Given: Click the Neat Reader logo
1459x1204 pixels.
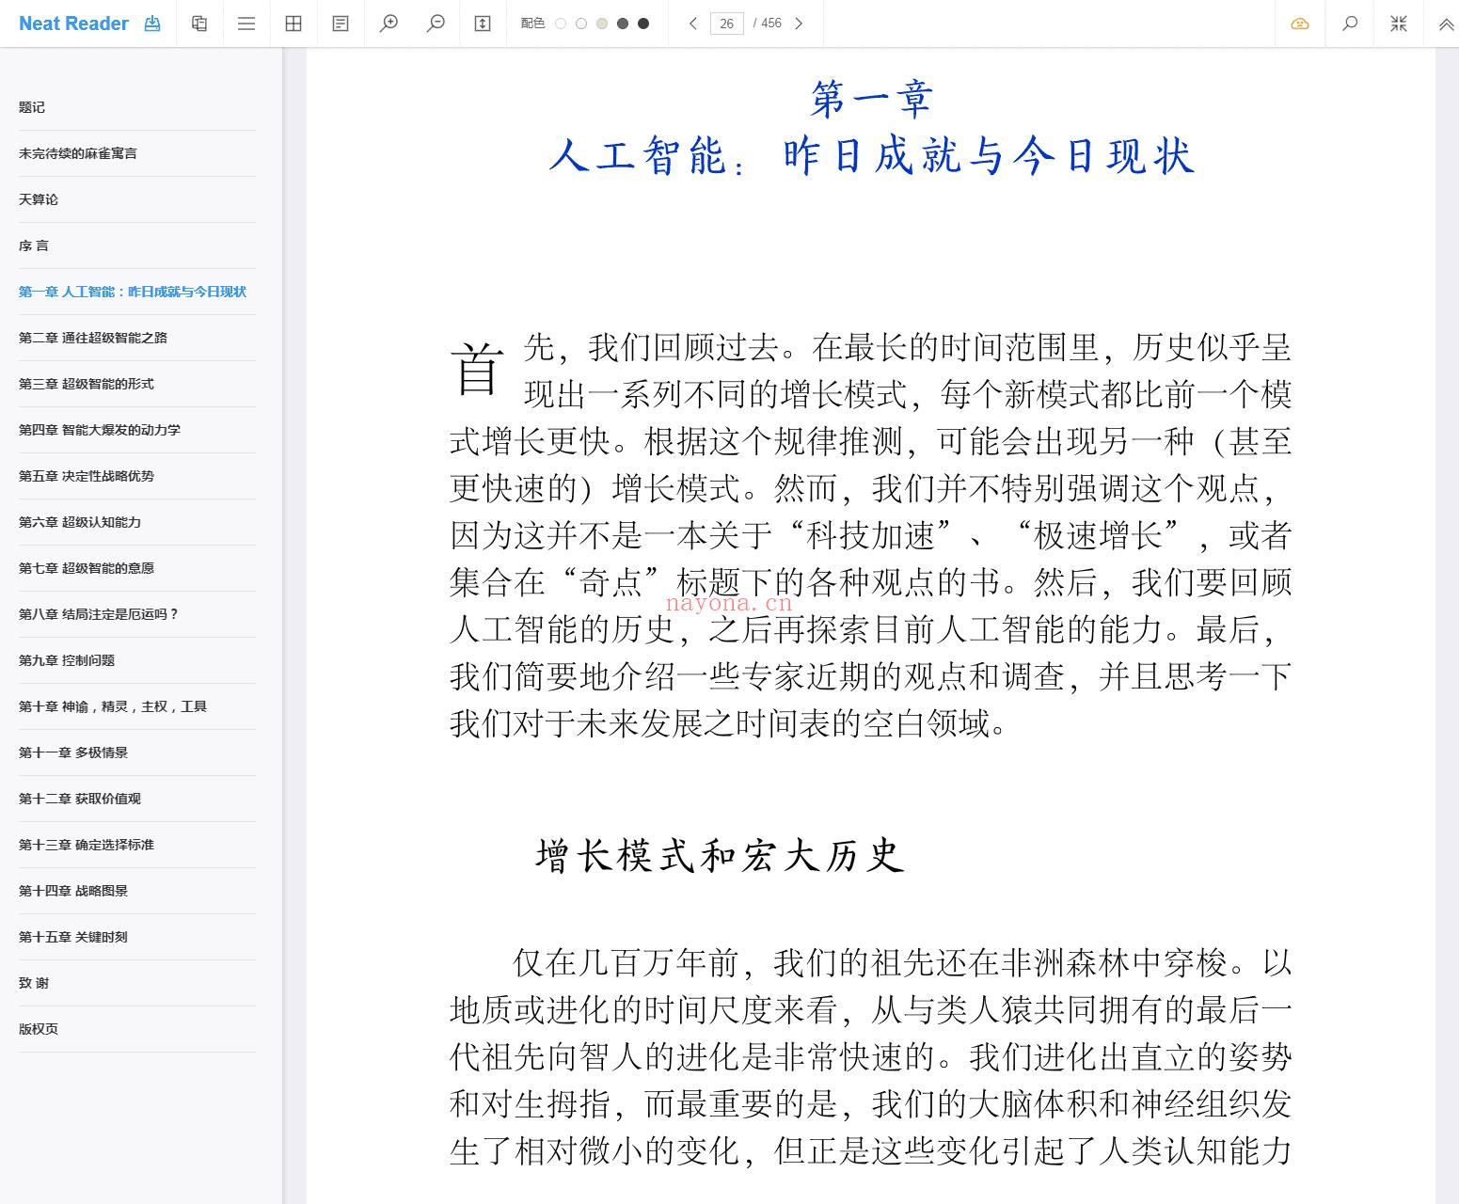Looking at the screenshot, I should (x=73, y=24).
